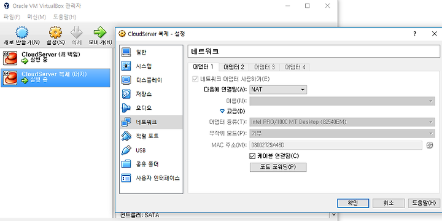Open the 도움말(H) menu in manager window
Screen dimensions: 442x221
click(x=64, y=17)
